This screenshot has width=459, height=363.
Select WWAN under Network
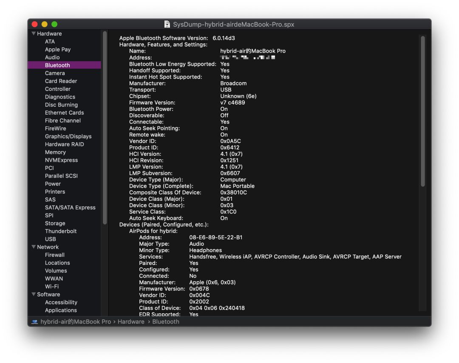tap(54, 279)
